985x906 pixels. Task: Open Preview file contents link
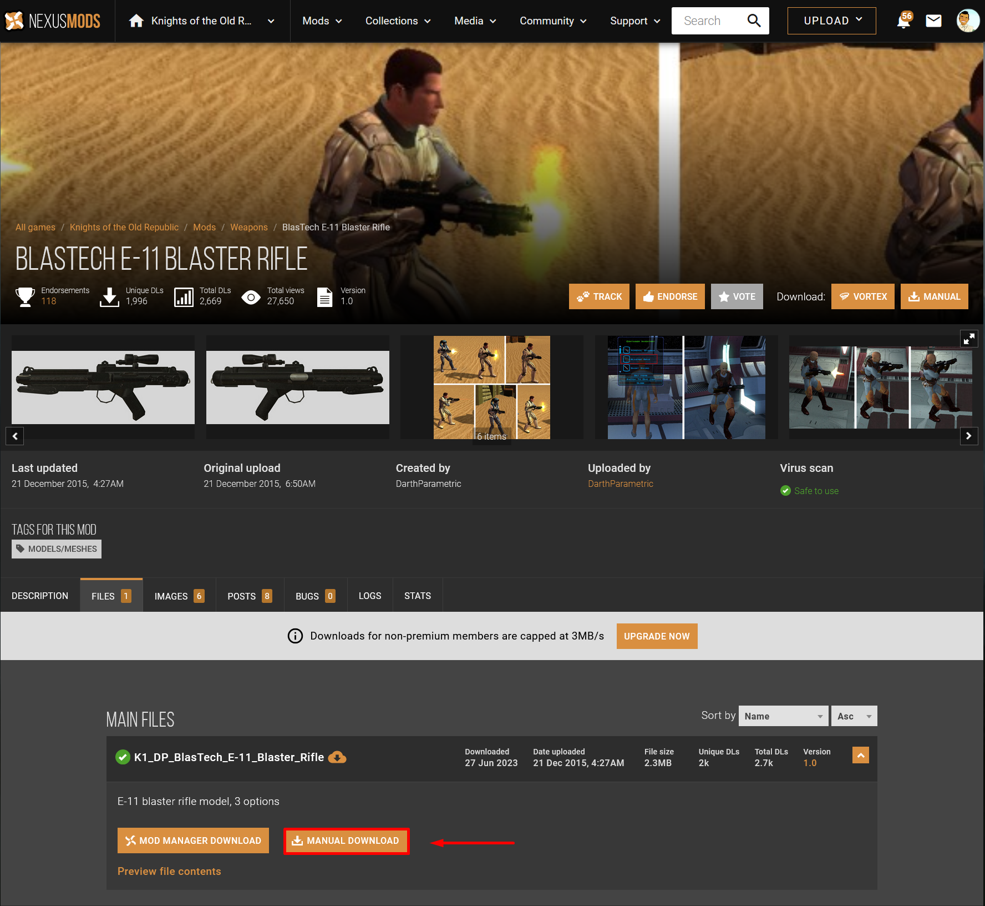coord(169,872)
